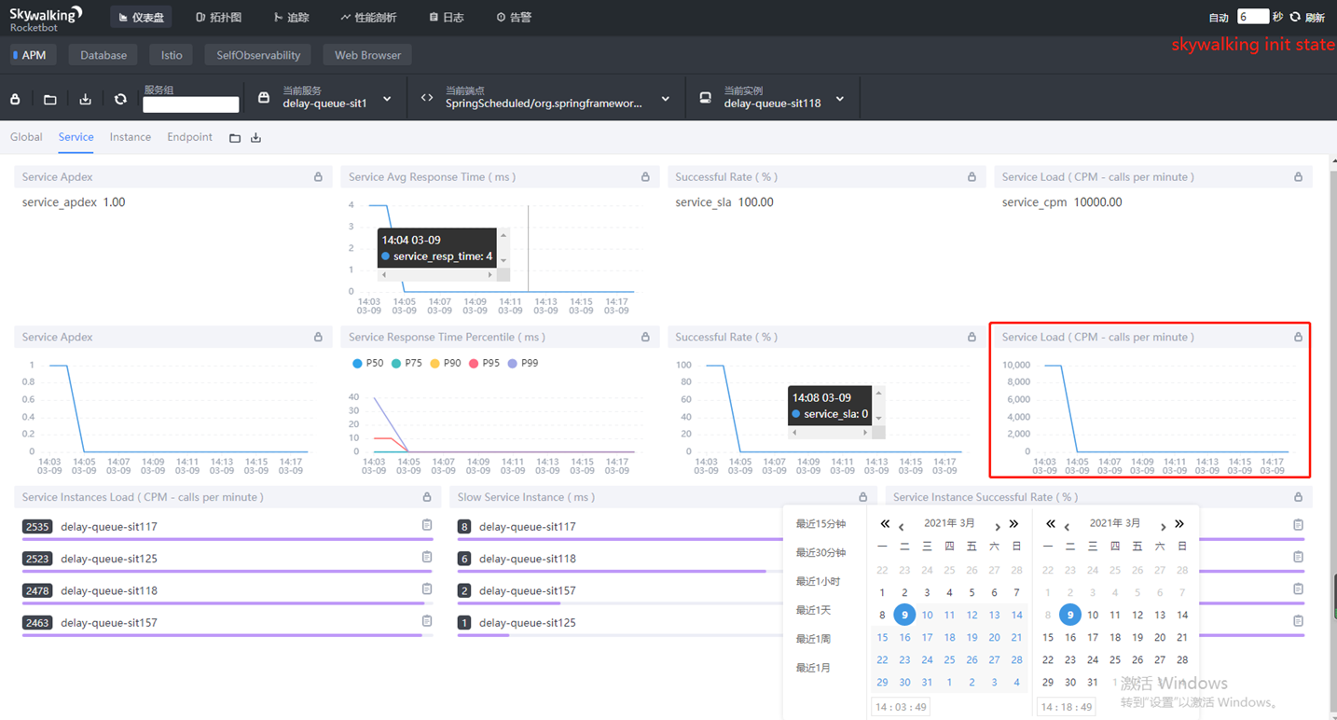Open the 性能剖析 profiling menu

pyautogui.click(x=368, y=18)
